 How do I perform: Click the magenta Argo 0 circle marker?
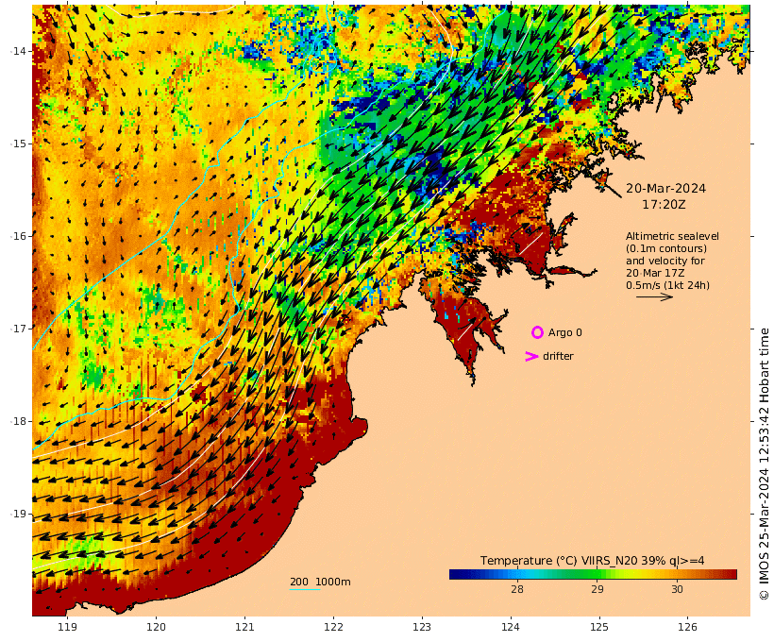pos(537,333)
